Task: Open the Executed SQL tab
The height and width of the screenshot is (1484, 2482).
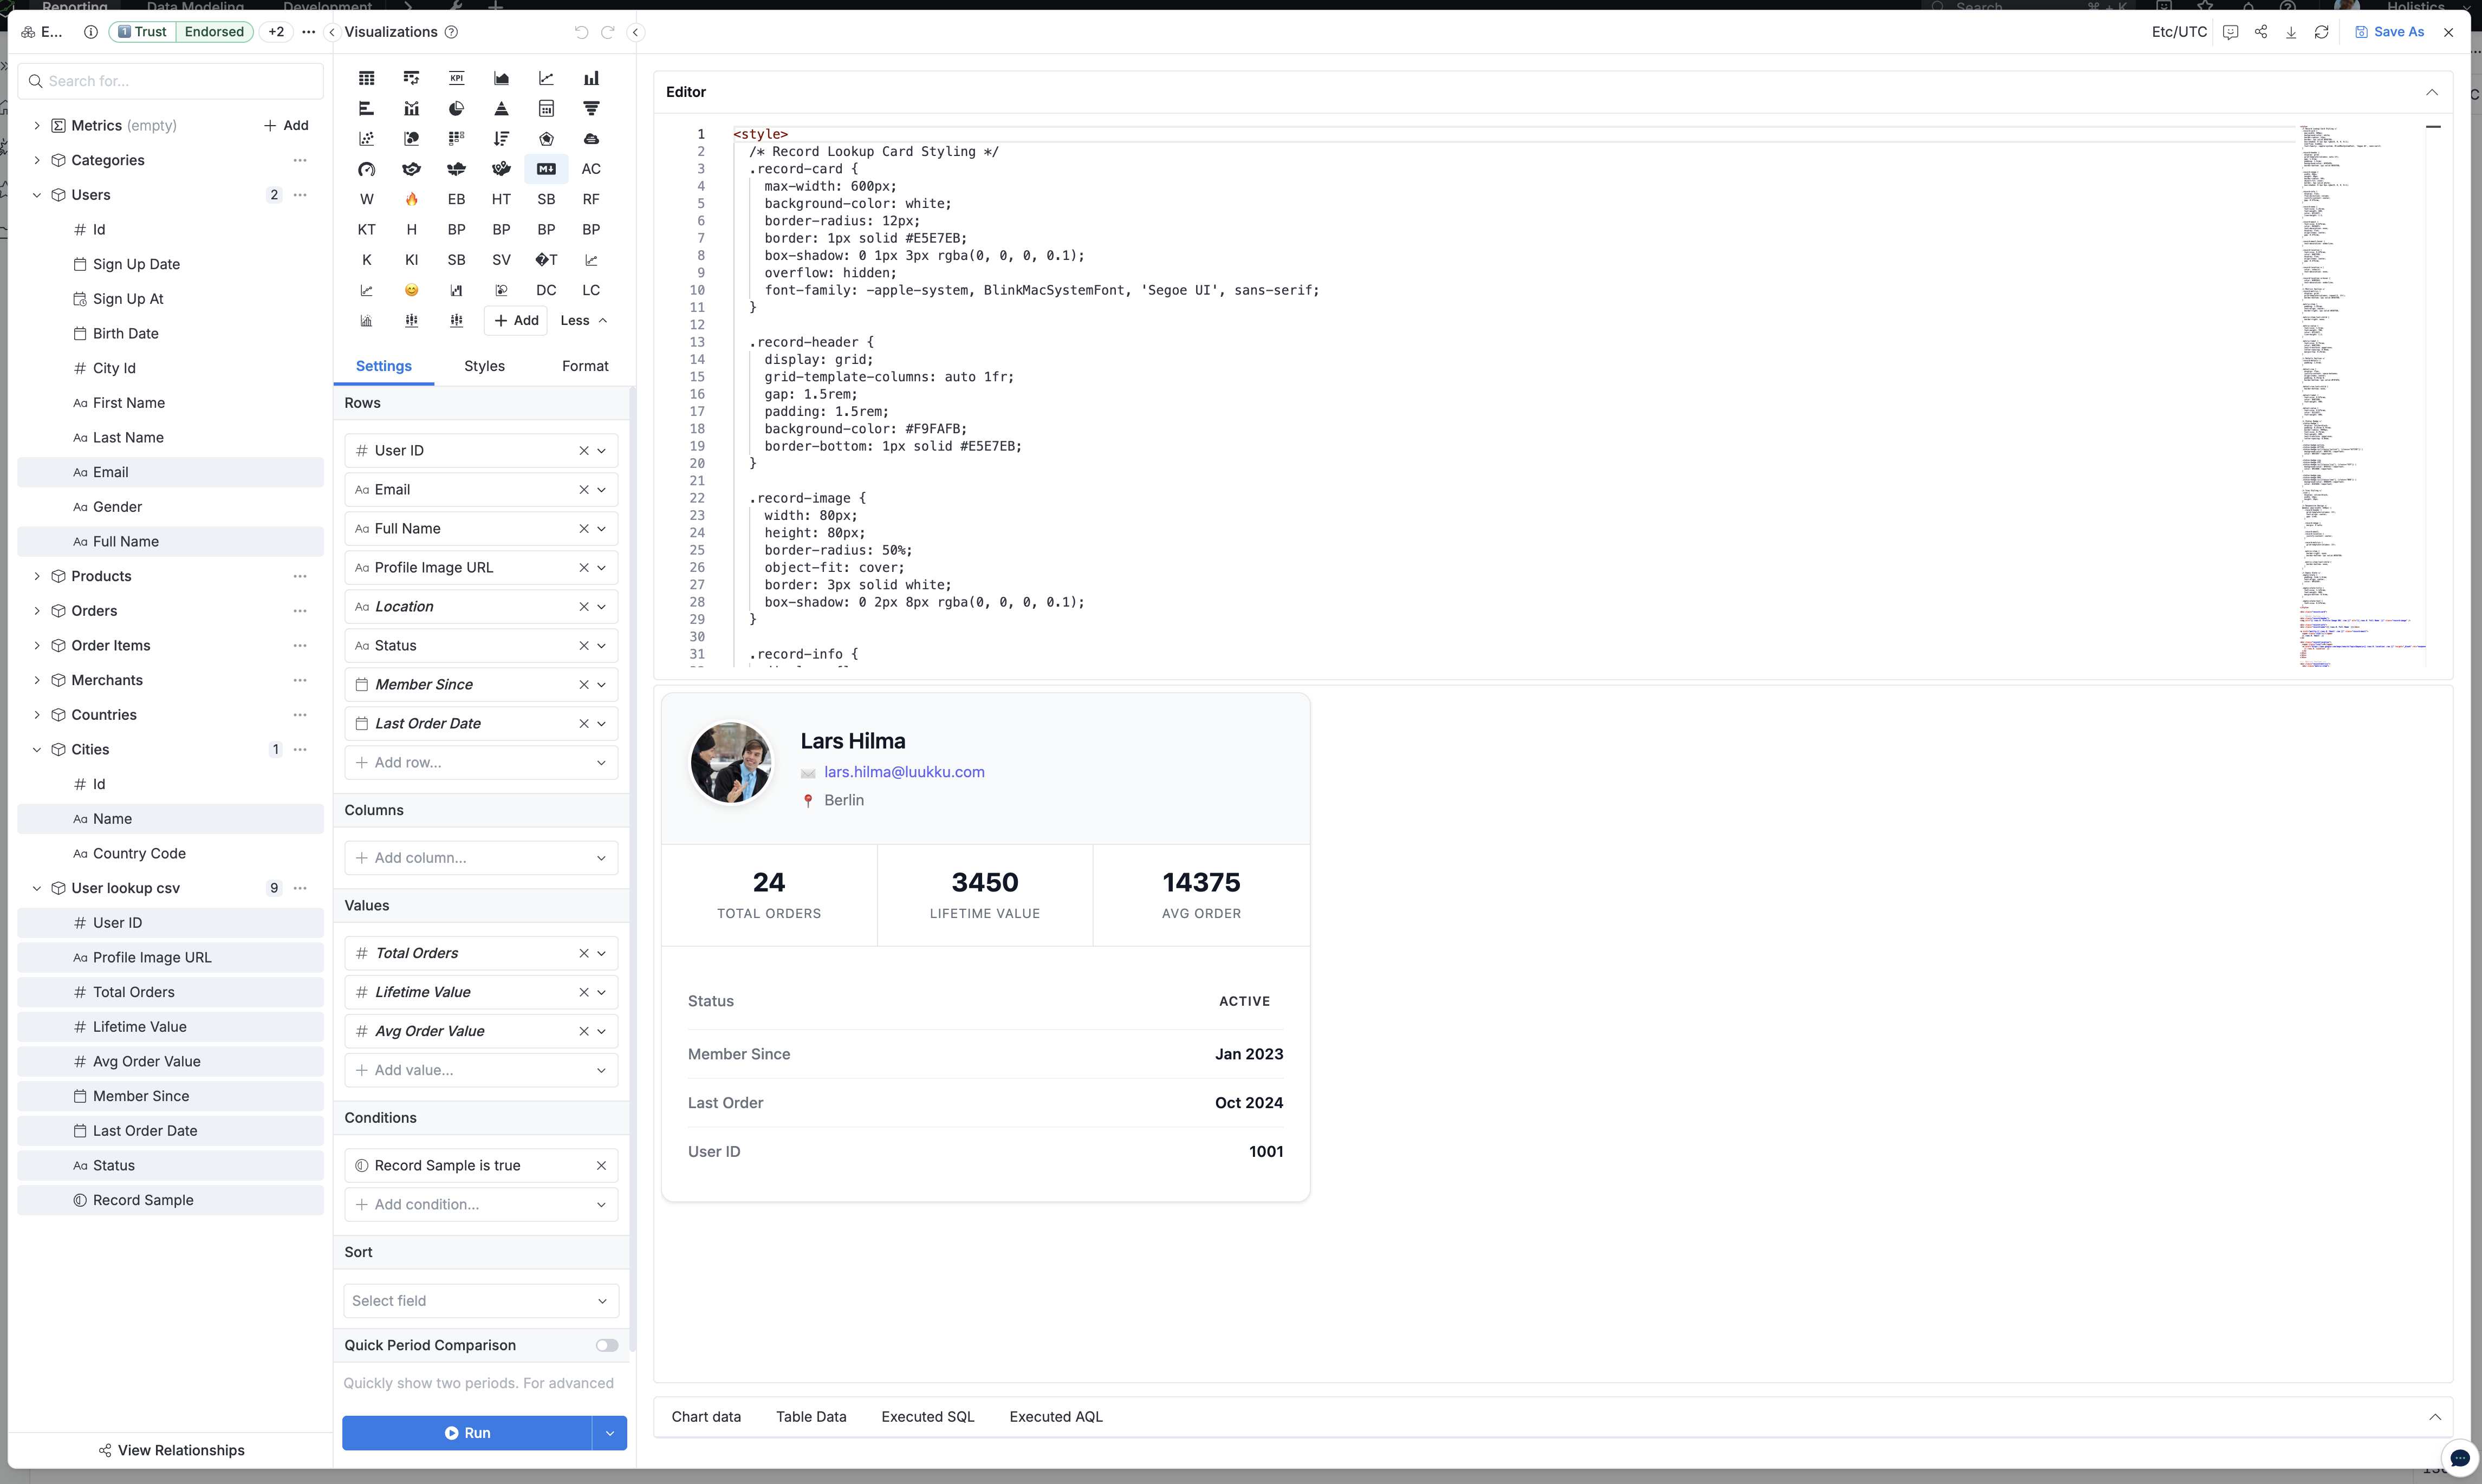Action: pyautogui.click(x=926, y=1417)
